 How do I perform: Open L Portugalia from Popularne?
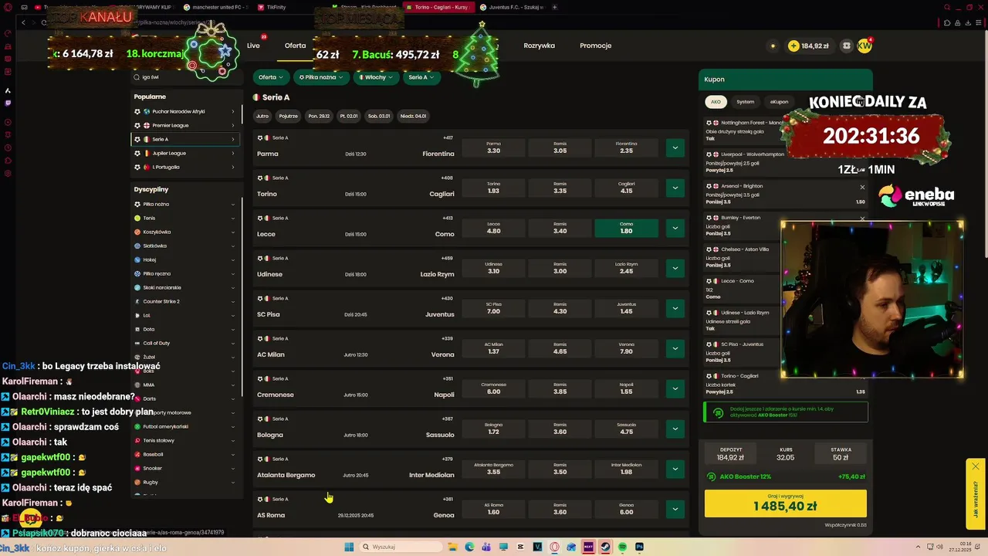pyautogui.click(x=185, y=167)
